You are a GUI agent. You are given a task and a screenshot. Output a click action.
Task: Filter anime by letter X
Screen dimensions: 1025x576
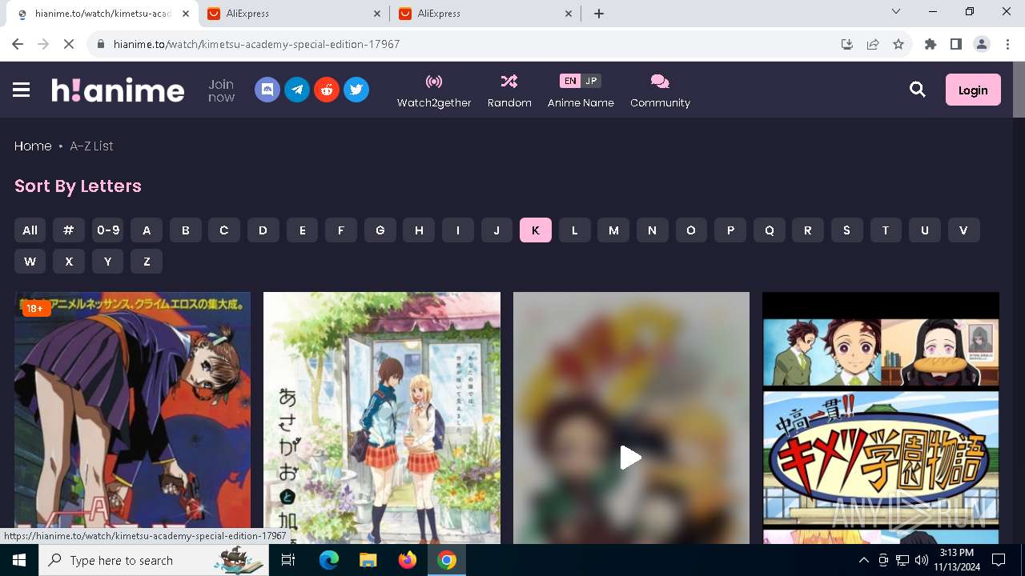click(69, 262)
